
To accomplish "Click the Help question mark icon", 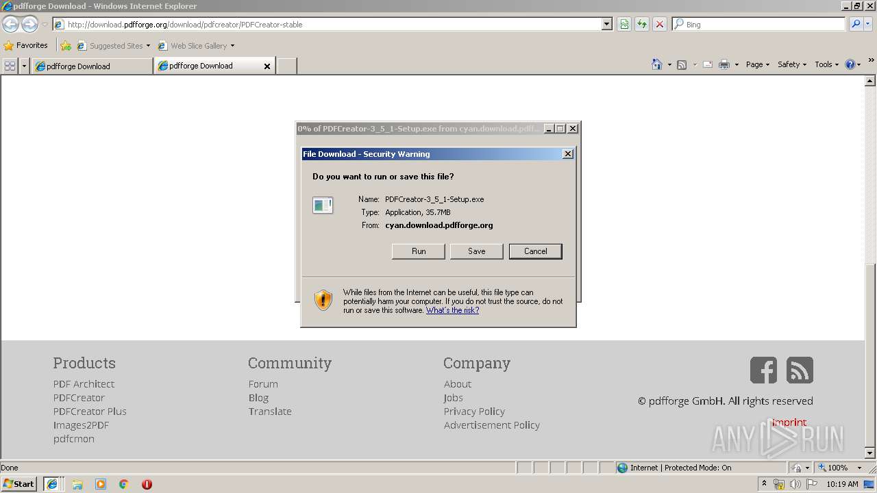I will (850, 64).
